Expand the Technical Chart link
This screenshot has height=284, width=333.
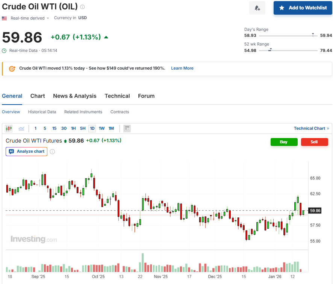pos(311,128)
